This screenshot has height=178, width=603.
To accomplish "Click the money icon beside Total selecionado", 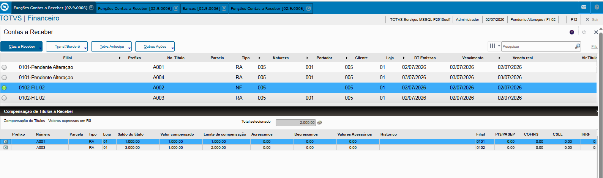I will point(319,123).
